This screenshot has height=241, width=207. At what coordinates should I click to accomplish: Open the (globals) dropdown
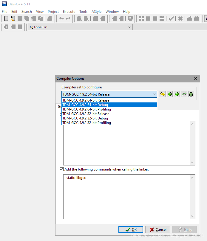(130, 27)
